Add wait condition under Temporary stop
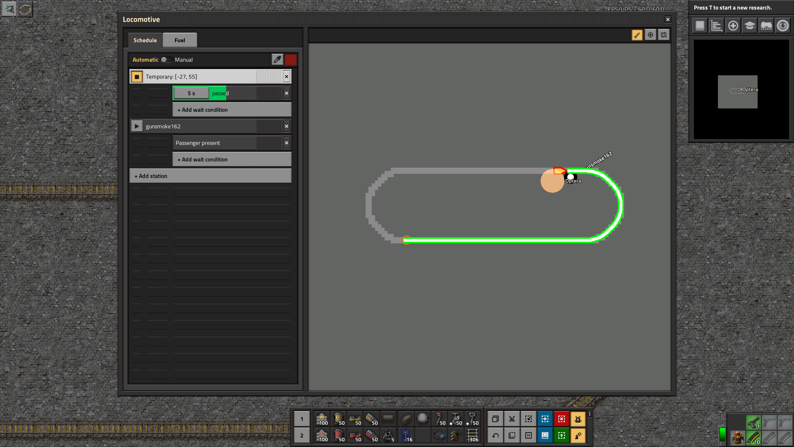 (x=232, y=110)
